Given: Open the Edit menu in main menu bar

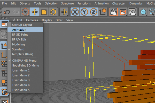Looking at the screenshot, I should click(13, 3).
